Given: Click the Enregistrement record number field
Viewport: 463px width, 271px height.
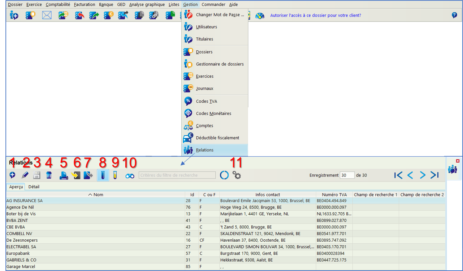Looking at the screenshot, I should click(347, 175).
